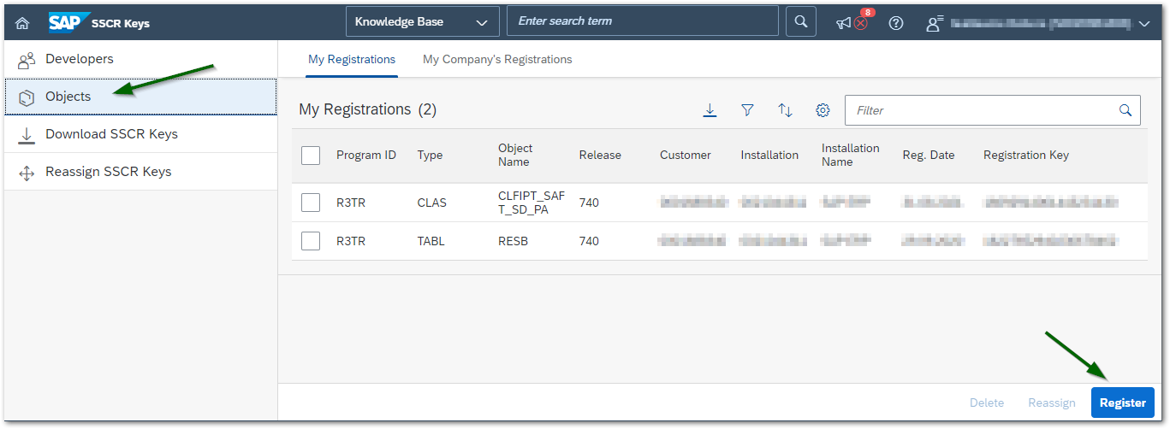Viewport: 1170px width, 429px height.
Task: Click the Delete button
Action: coord(987,403)
